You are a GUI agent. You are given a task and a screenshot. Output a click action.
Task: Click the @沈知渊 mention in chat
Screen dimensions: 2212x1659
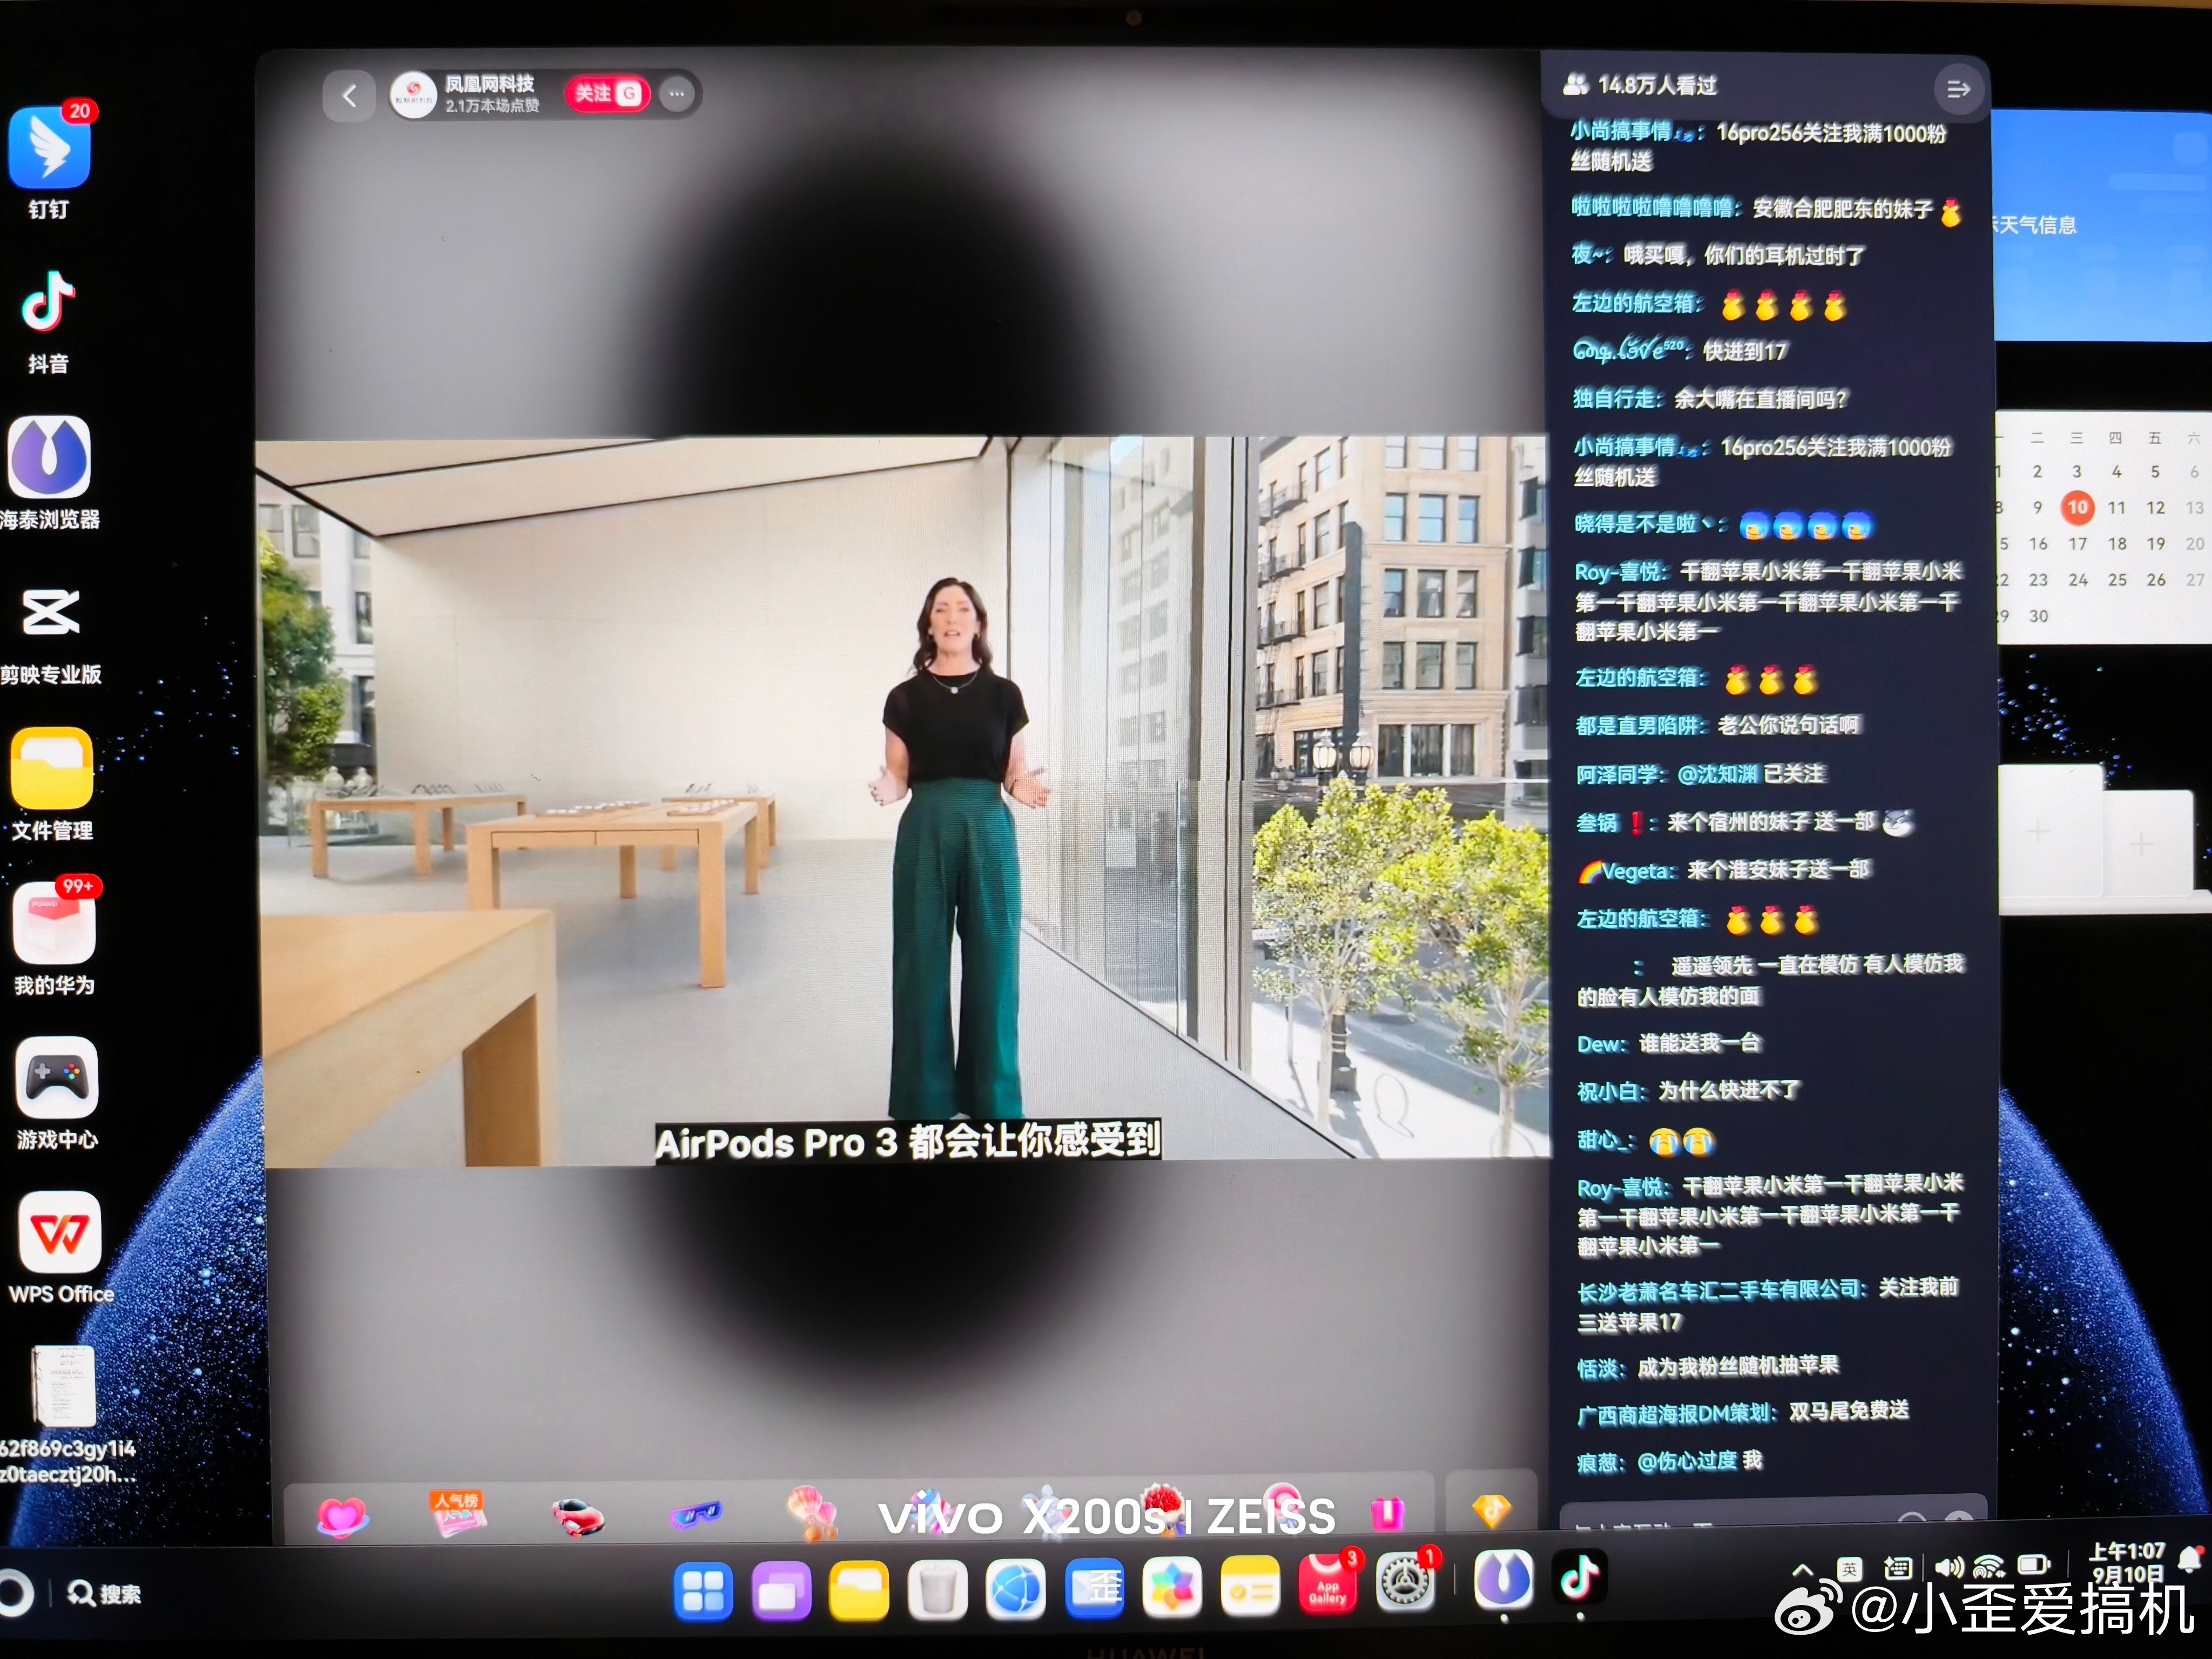[x=1718, y=774]
